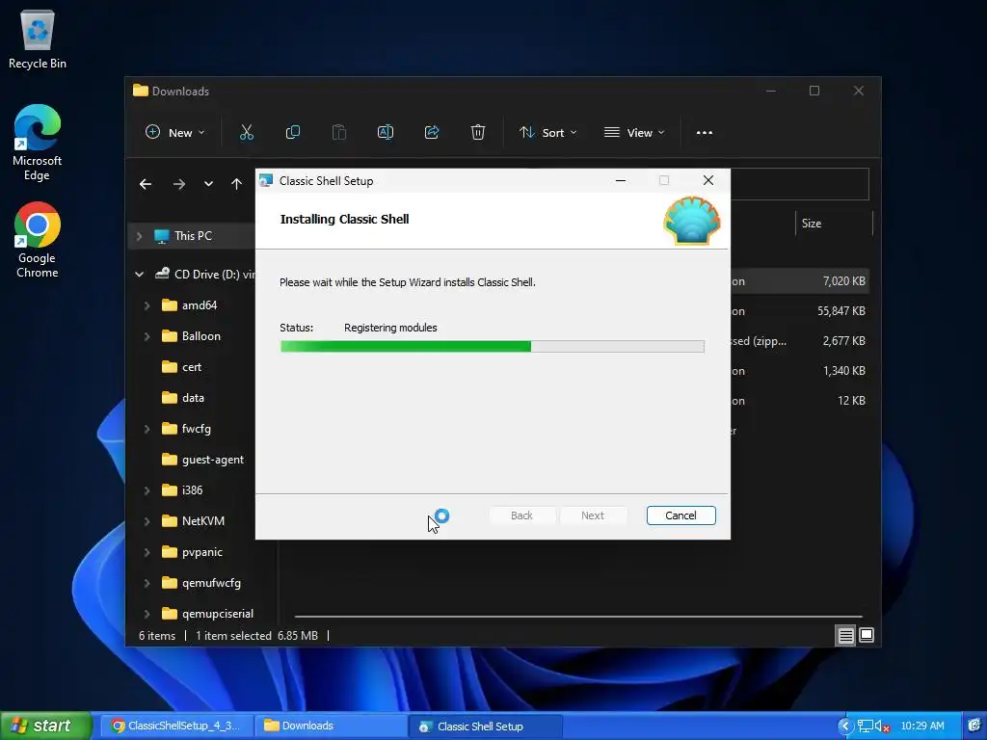Image resolution: width=987 pixels, height=740 pixels.
Task: Click the Cut scissors icon in Downloads toolbar
Action: point(246,132)
